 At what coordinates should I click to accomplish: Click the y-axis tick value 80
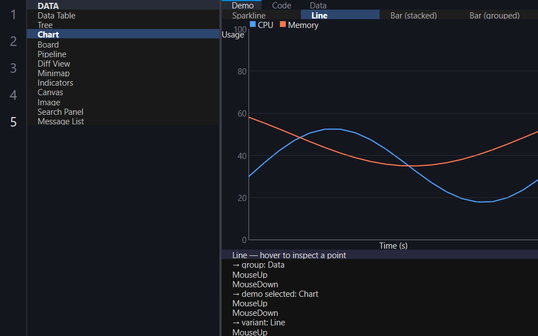tap(242, 71)
